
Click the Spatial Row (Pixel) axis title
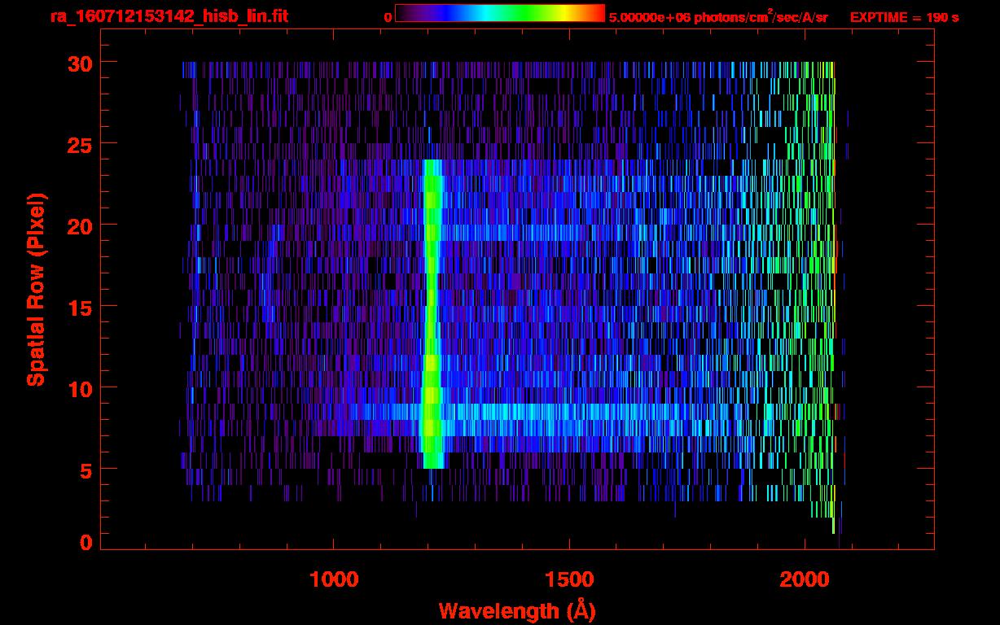click(x=37, y=289)
